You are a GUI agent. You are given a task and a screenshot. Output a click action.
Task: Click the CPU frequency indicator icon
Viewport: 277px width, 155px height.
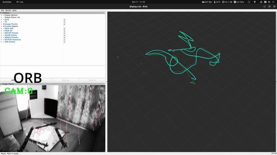click(235, 2)
